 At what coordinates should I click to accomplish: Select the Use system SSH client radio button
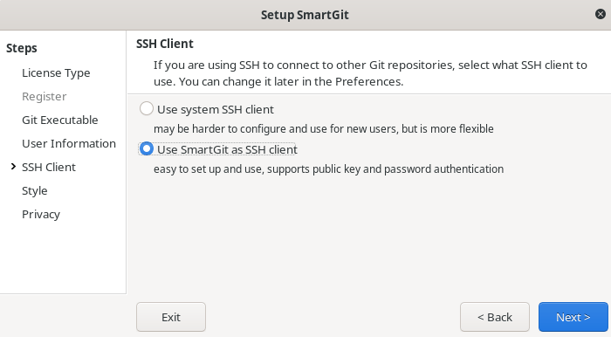(147, 109)
